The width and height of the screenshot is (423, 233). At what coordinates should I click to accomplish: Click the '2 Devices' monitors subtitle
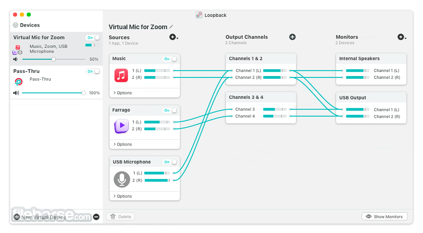point(345,43)
